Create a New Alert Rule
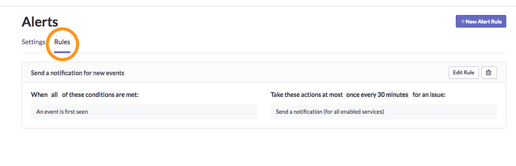 481,22
